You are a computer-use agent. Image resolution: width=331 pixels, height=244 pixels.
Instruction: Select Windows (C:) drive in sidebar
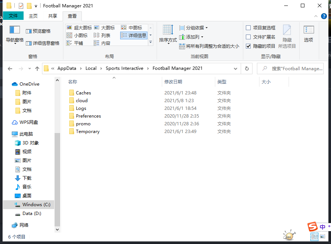point(29,205)
